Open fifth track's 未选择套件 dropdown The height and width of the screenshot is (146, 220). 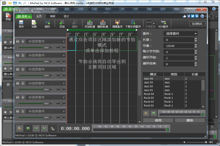(x=46, y=98)
